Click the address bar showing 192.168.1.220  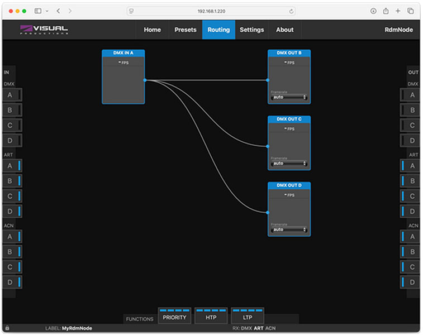(211, 11)
